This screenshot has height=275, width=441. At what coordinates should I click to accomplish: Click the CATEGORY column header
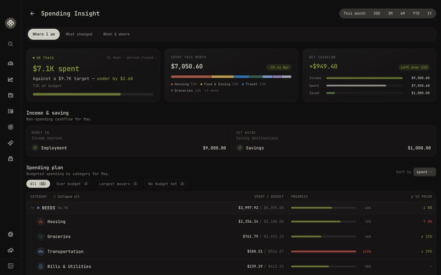[39, 197]
